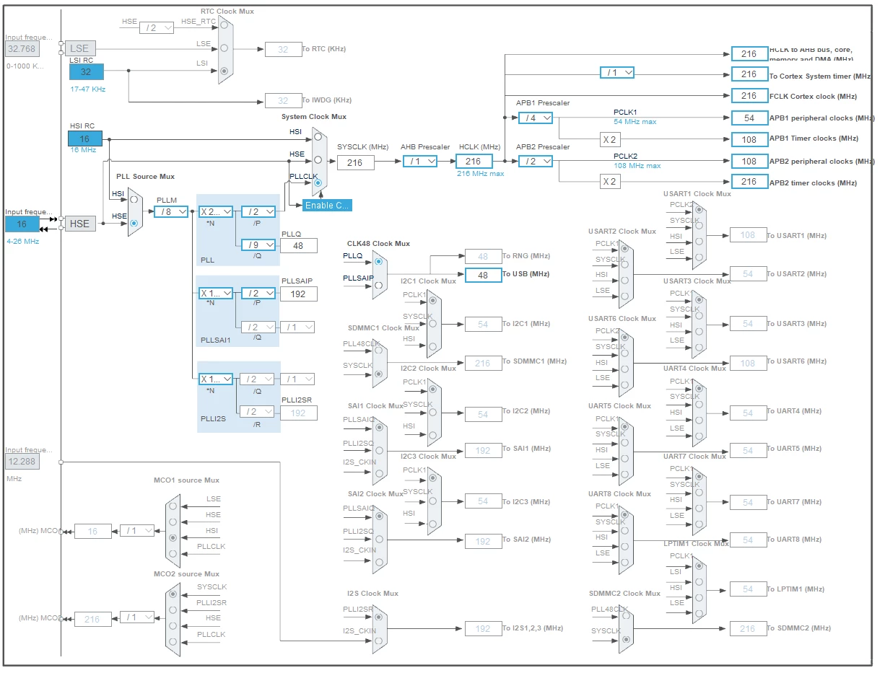Select PLLCLK in System Clock Mux
Image resolution: width=885 pixels, height=673 pixels.
(x=318, y=183)
